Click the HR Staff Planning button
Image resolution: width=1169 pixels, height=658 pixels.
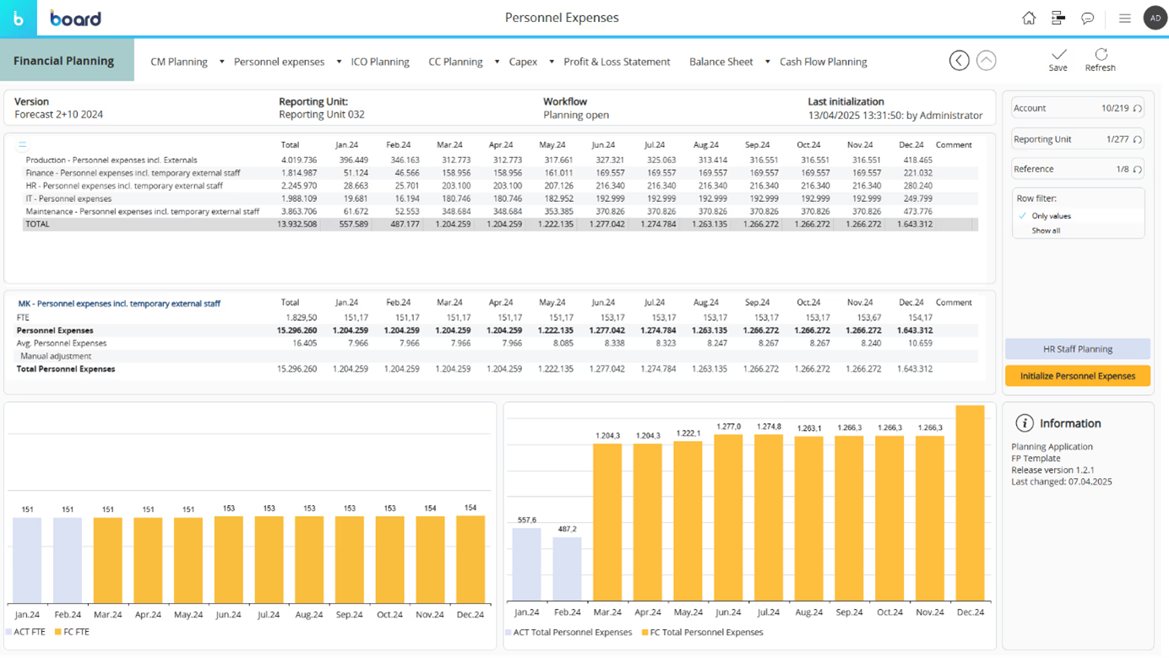pos(1077,349)
